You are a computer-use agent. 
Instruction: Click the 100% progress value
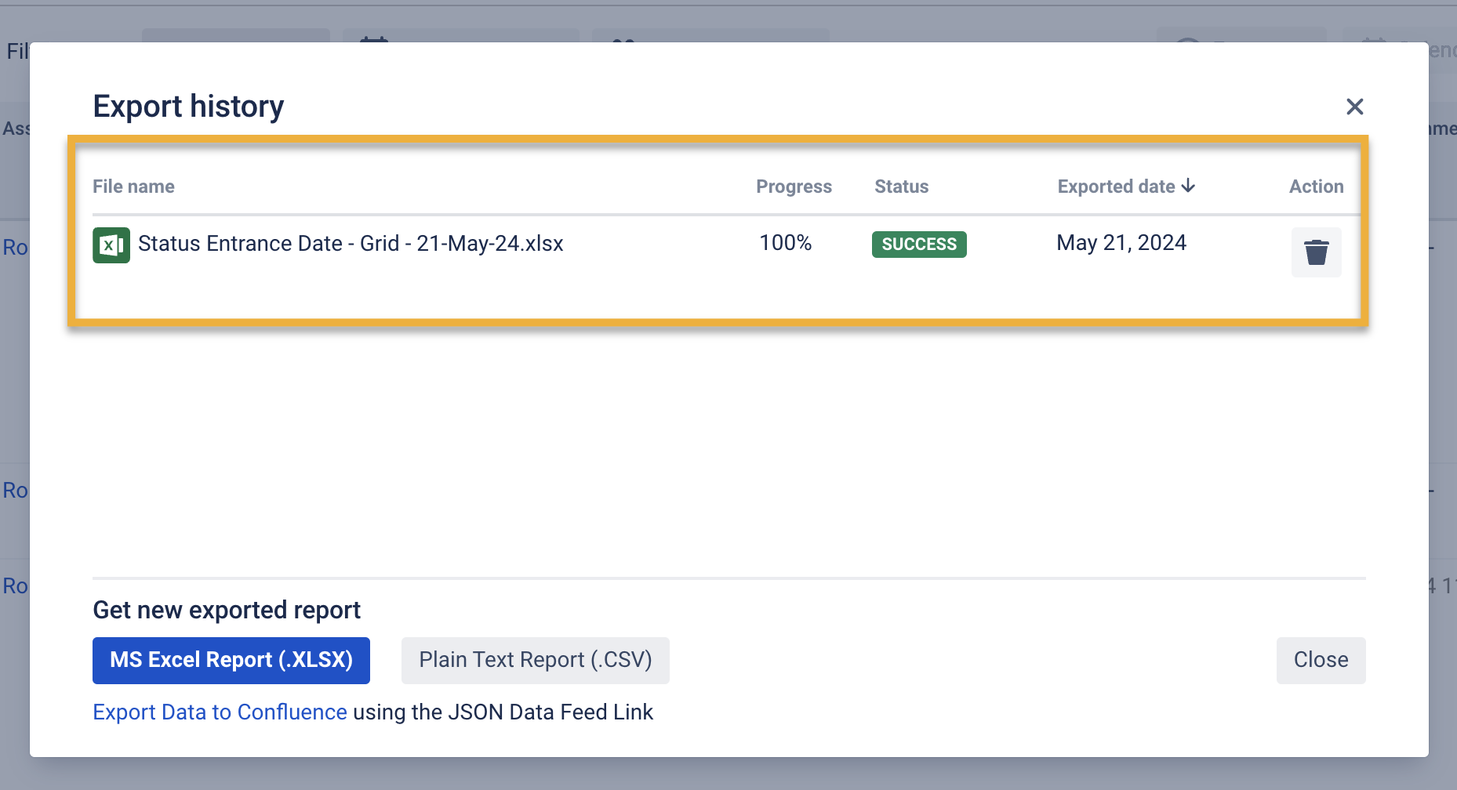click(x=785, y=243)
